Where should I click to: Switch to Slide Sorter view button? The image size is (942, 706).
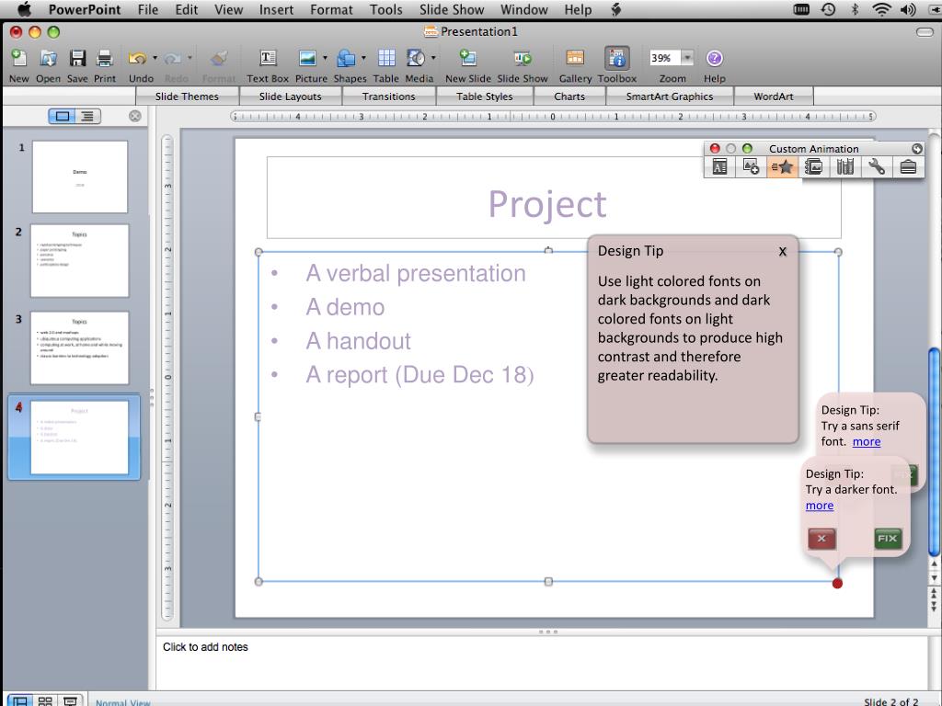pos(45,700)
